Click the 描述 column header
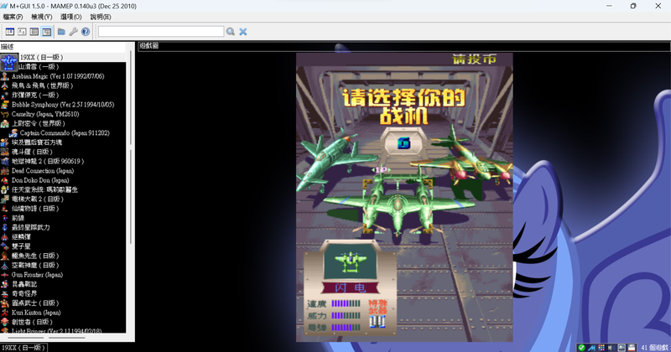Image resolution: width=671 pixels, height=352 pixels. pos(65,47)
